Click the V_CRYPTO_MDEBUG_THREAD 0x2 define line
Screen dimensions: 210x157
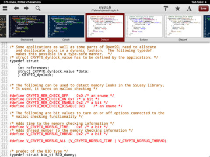pyautogui.click(x=59, y=134)
